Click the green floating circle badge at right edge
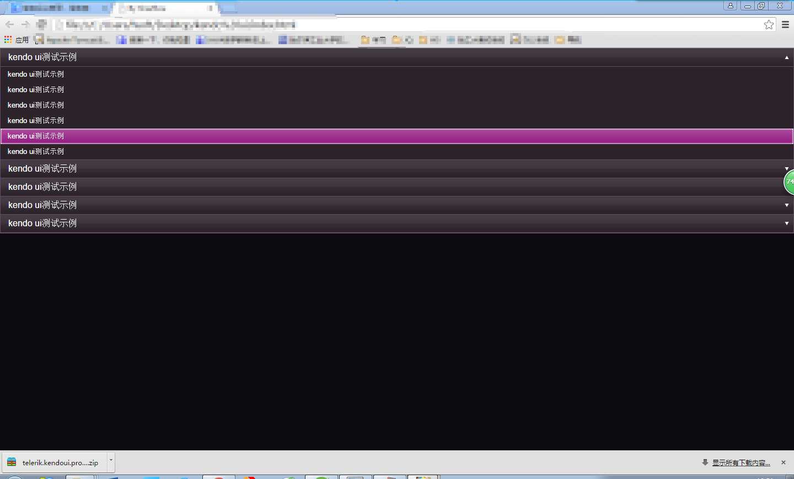This screenshot has width=794, height=479. pos(789,182)
